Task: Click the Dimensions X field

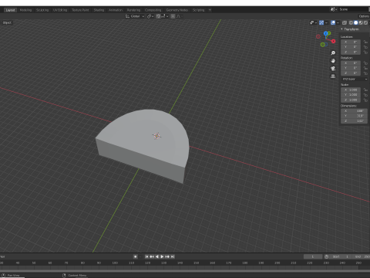Action: click(354, 111)
